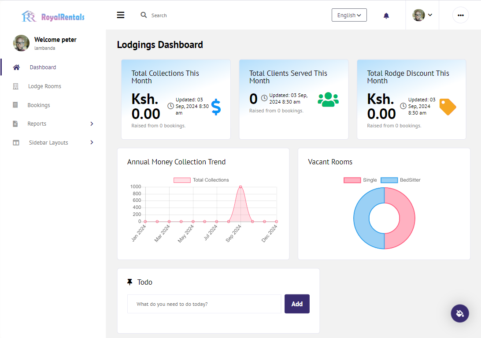Viewport: 481px width, 338px height.
Task: Click the Add todo button
Action: click(x=297, y=304)
